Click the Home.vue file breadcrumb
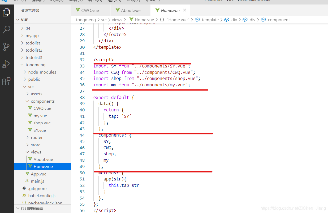Viewport: 328px width, 213px height. (x=141, y=20)
